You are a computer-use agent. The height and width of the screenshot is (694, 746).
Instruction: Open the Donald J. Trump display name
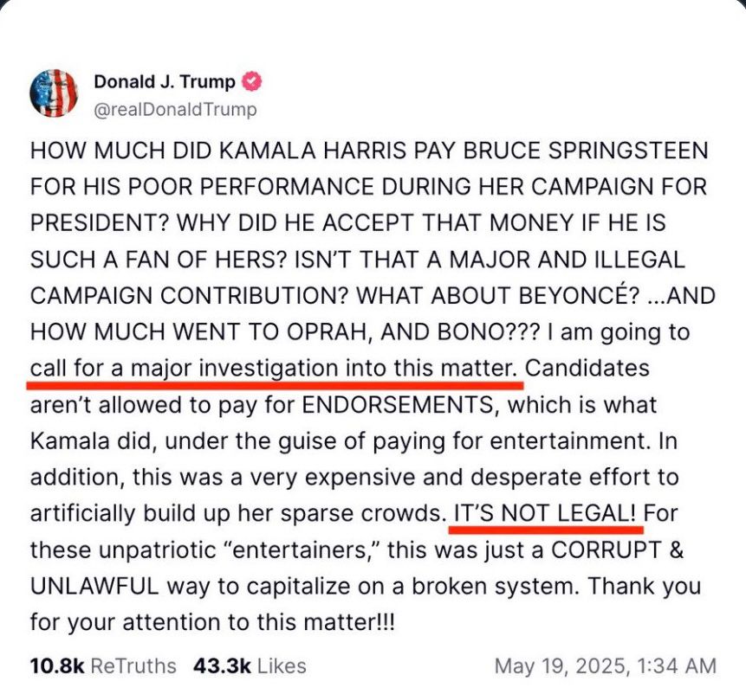165,81
